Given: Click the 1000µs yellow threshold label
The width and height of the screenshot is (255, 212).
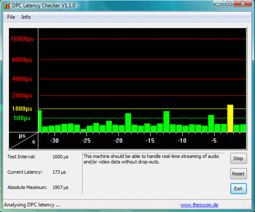Looking at the screenshot, I should pos(22,109).
